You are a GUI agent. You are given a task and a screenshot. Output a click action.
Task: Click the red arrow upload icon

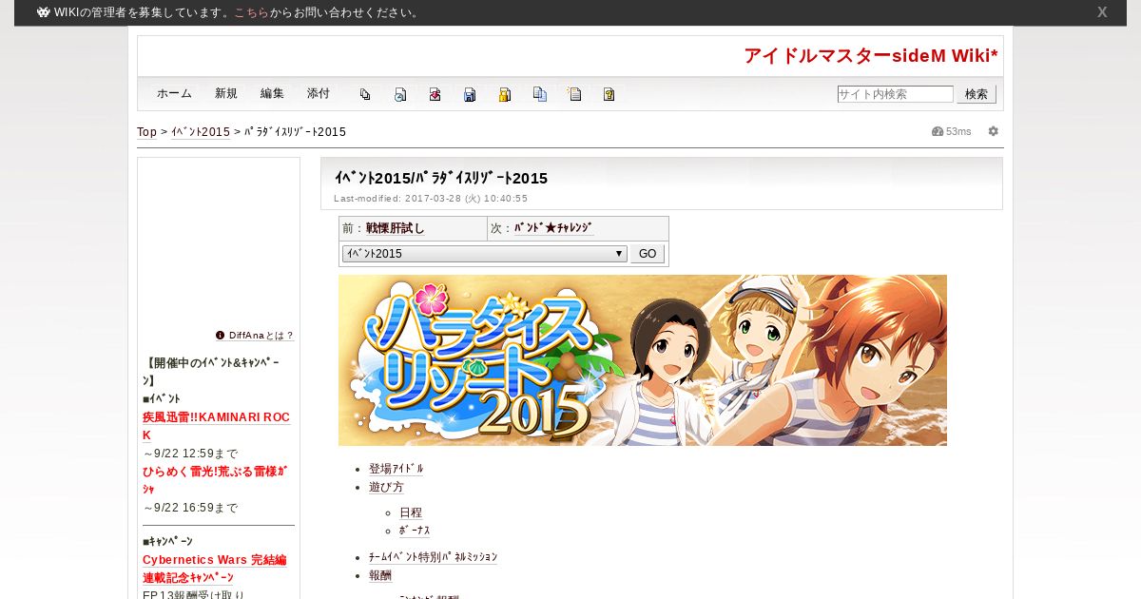point(435,94)
